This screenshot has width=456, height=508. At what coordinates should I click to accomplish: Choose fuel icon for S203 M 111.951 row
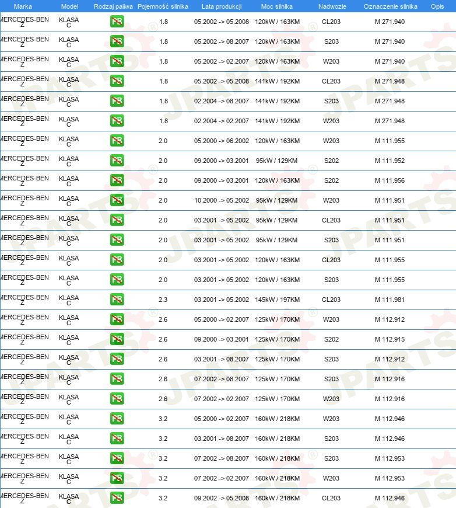[x=117, y=240]
